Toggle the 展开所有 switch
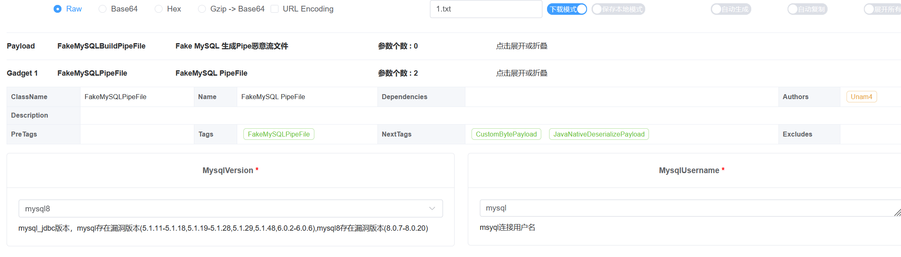The image size is (901, 257). [x=882, y=9]
